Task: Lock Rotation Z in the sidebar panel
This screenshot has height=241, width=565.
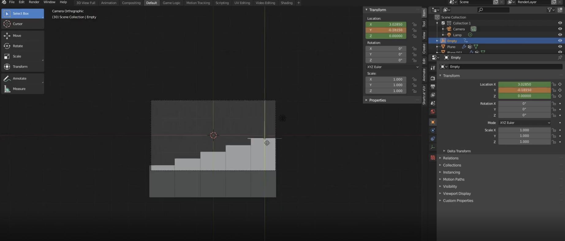Action: tap(414, 60)
